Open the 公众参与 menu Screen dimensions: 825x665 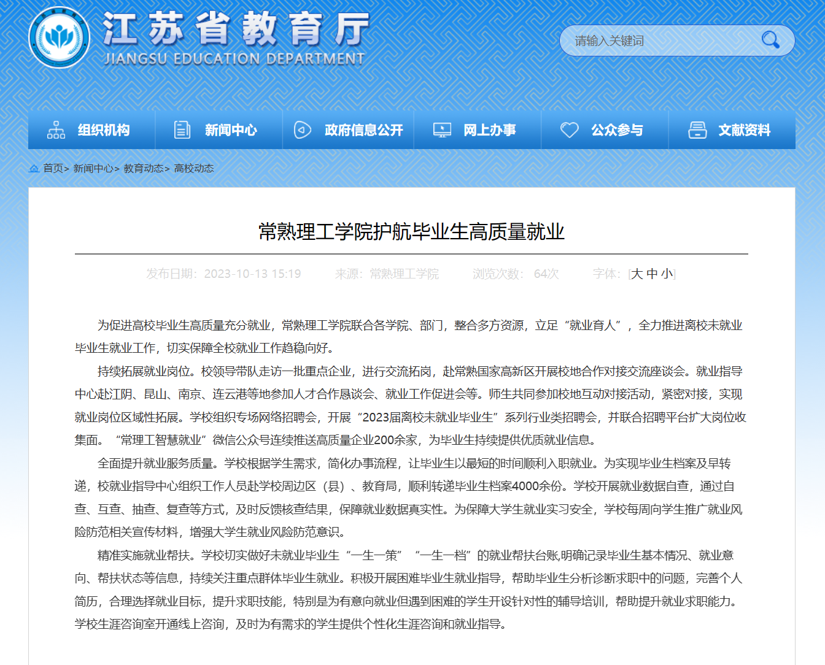[605, 130]
